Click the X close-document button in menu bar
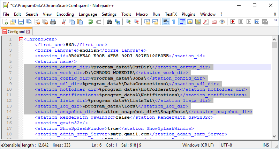Screen dimensions: 279x149 275,14
